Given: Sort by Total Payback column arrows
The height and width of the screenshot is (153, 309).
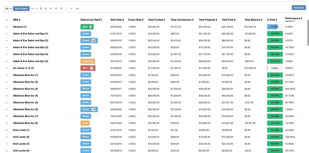Looking at the screenshot, I should pyautogui.click(x=216, y=20).
